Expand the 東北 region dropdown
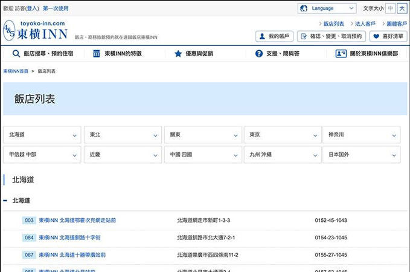 [123, 135]
